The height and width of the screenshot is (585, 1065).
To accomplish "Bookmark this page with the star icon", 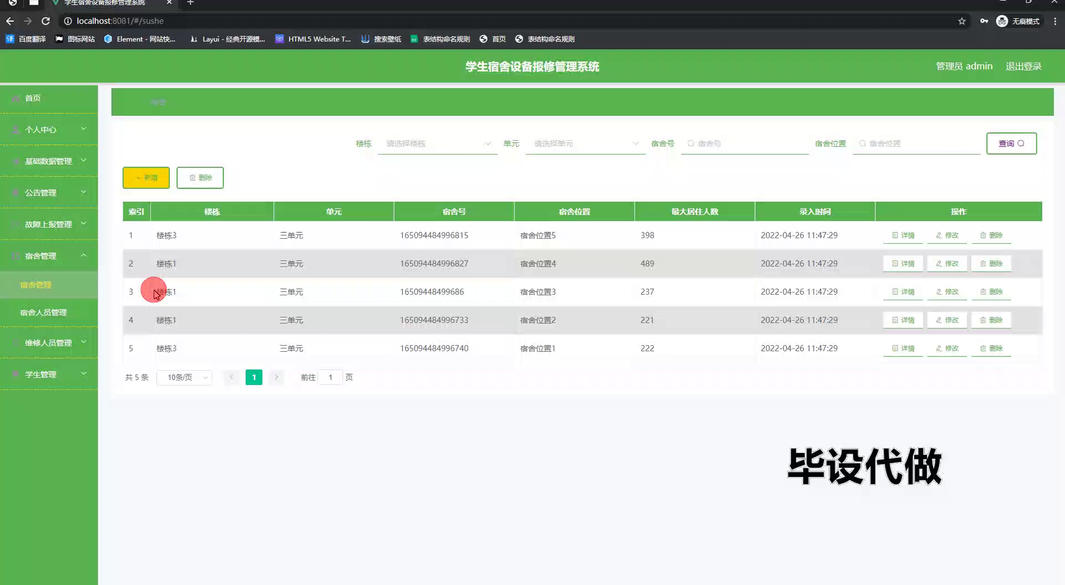I will [962, 21].
